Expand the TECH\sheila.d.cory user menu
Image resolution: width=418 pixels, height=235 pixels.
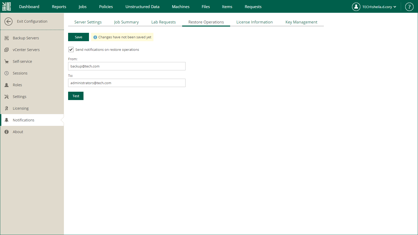click(377, 7)
